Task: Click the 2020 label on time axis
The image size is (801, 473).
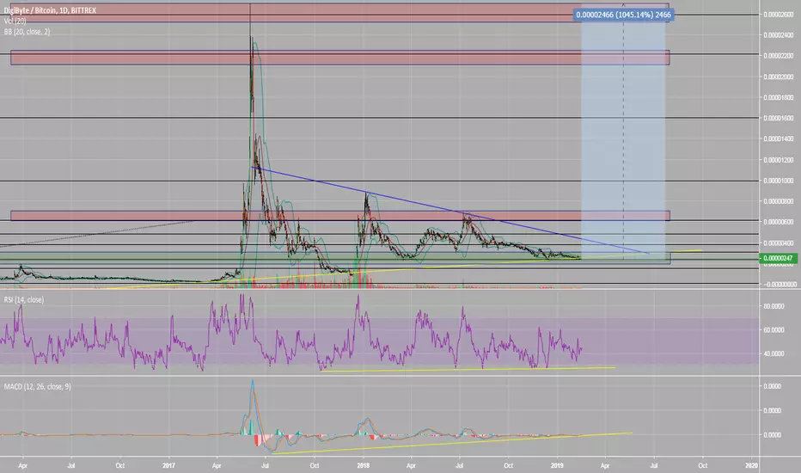Action: [751, 465]
